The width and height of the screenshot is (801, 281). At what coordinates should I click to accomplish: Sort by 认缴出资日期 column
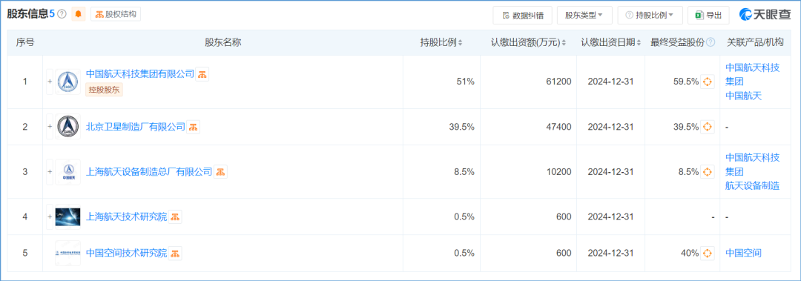[x=610, y=43]
